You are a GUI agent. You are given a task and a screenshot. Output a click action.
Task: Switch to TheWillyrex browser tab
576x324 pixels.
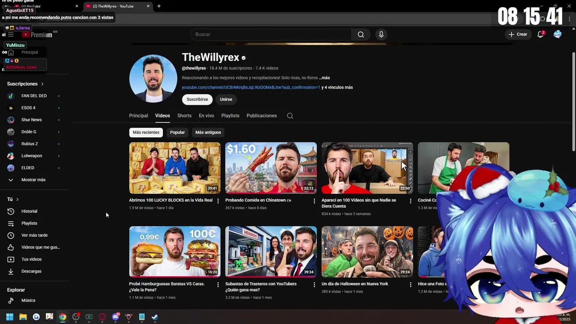click(118, 6)
